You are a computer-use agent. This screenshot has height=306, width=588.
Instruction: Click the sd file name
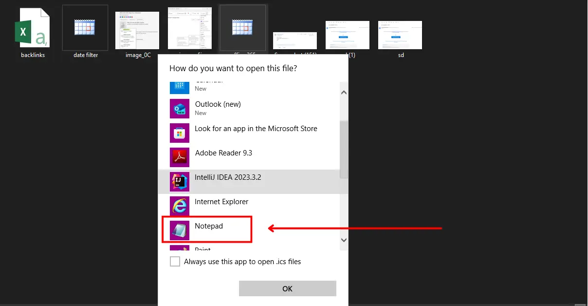pyautogui.click(x=401, y=55)
